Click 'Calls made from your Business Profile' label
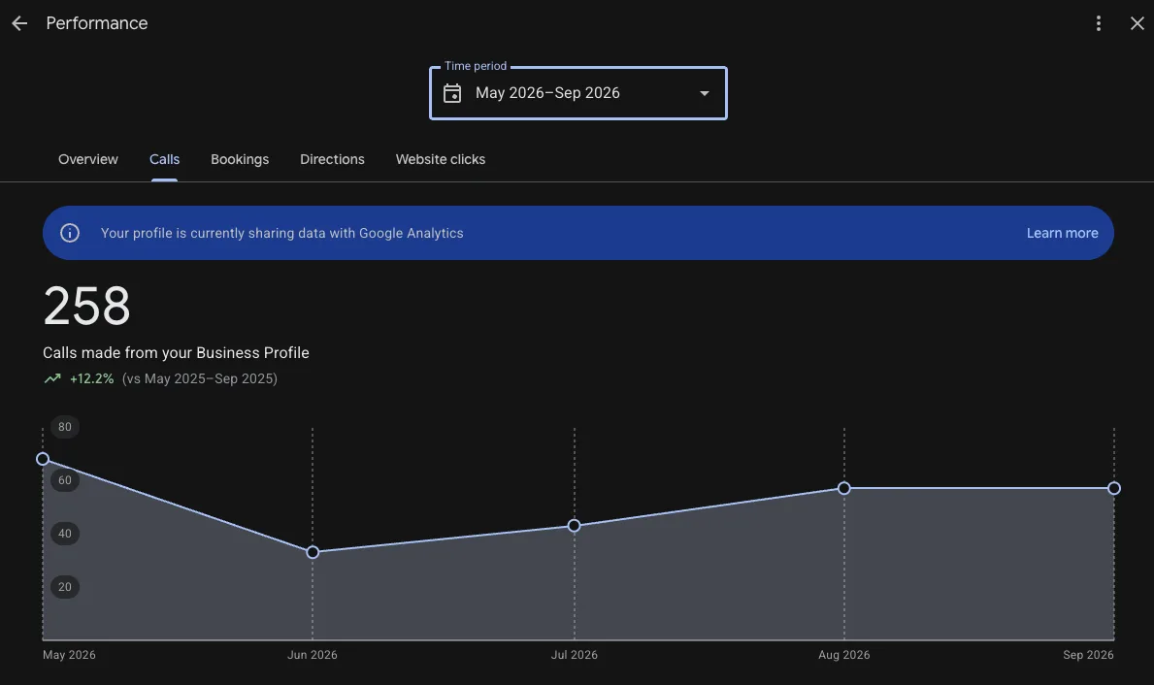The width and height of the screenshot is (1154, 685). (176, 353)
